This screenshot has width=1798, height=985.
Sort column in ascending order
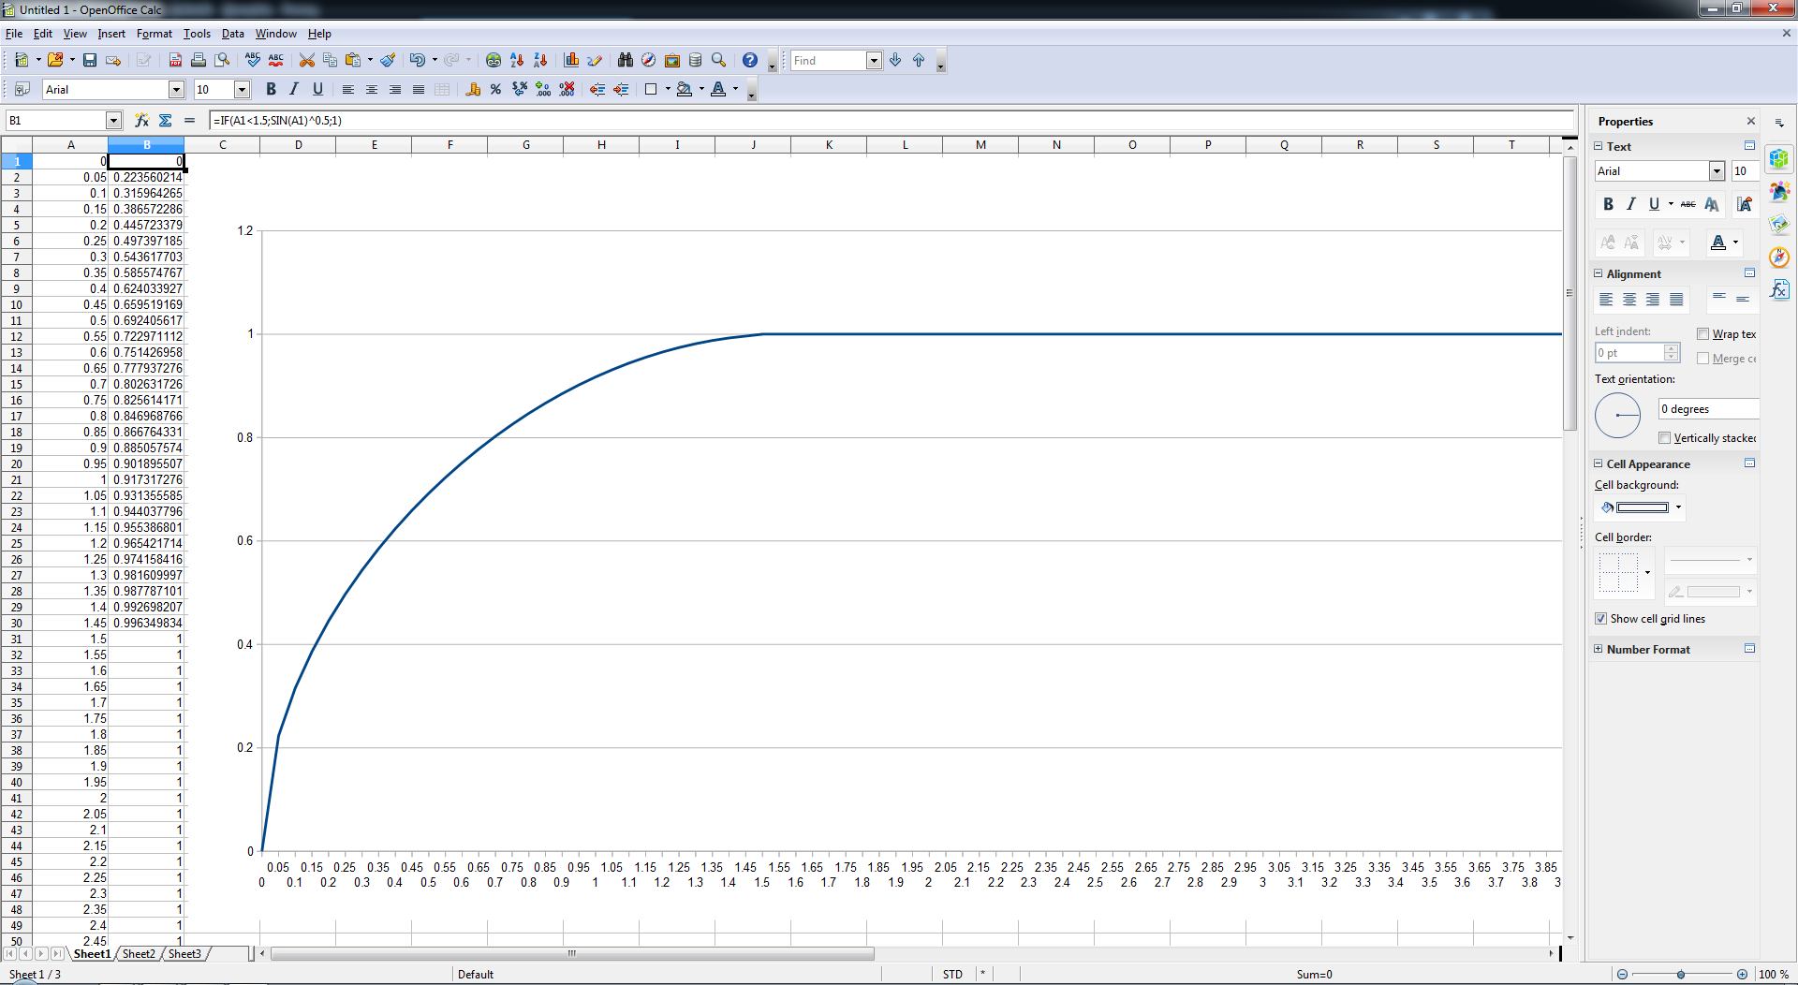[517, 60]
